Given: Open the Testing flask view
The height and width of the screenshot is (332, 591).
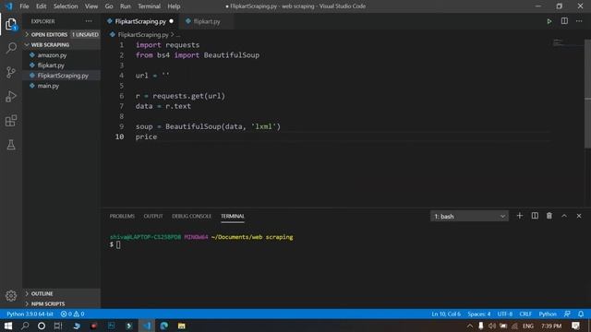Looking at the screenshot, I should click(x=11, y=145).
